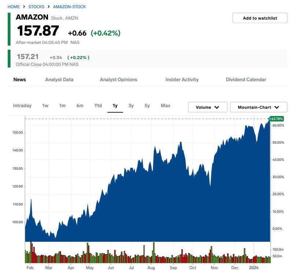Click the Mar date axis label
293x275 pixels.
tap(49, 268)
